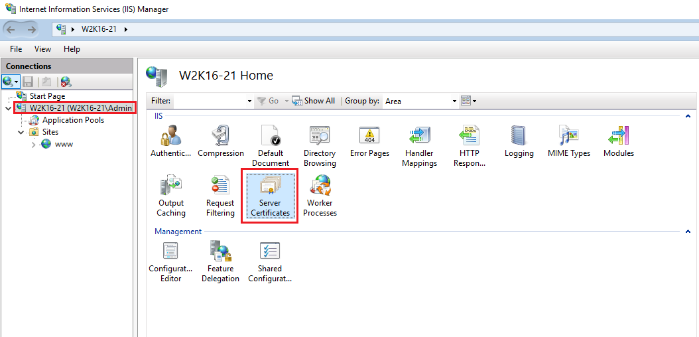Click the W2K16-21 Home title
Image resolution: width=699 pixels, height=337 pixels.
click(226, 76)
